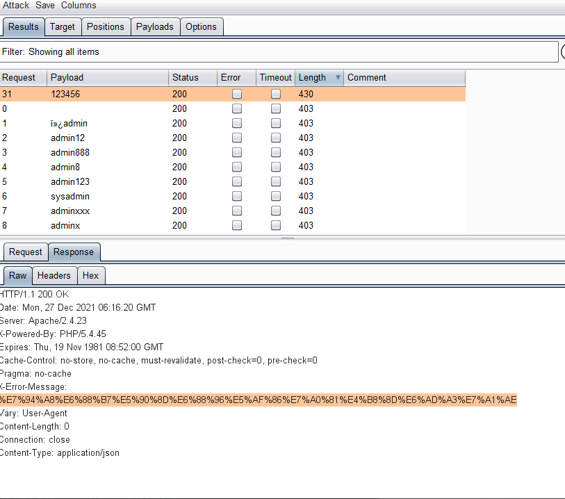The width and height of the screenshot is (565, 499).
Task: Click the length value 430
Action: pyautogui.click(x=306, y=94)
